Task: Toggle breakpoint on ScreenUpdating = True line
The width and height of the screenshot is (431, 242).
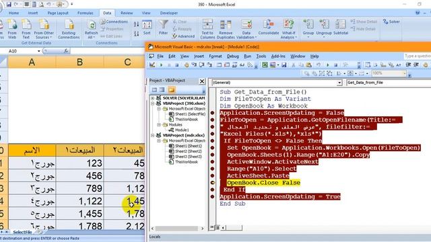Action: tap(212, 196)
